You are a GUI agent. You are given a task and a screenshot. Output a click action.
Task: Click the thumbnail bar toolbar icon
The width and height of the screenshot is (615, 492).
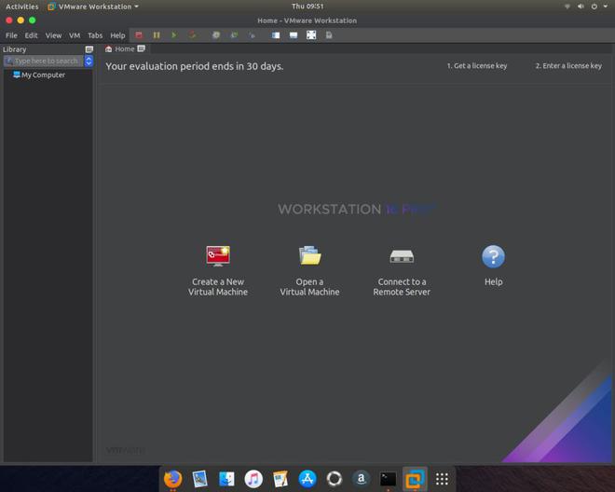pyautogui.click(x=294, y=35)
